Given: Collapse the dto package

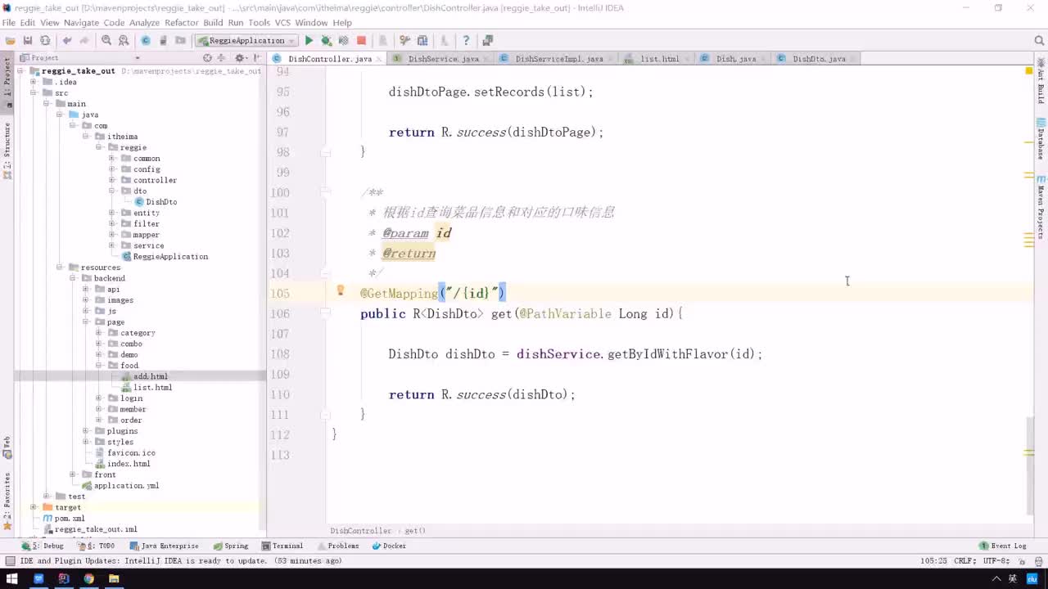Looking at the screenshot, I should click(112, 191).
